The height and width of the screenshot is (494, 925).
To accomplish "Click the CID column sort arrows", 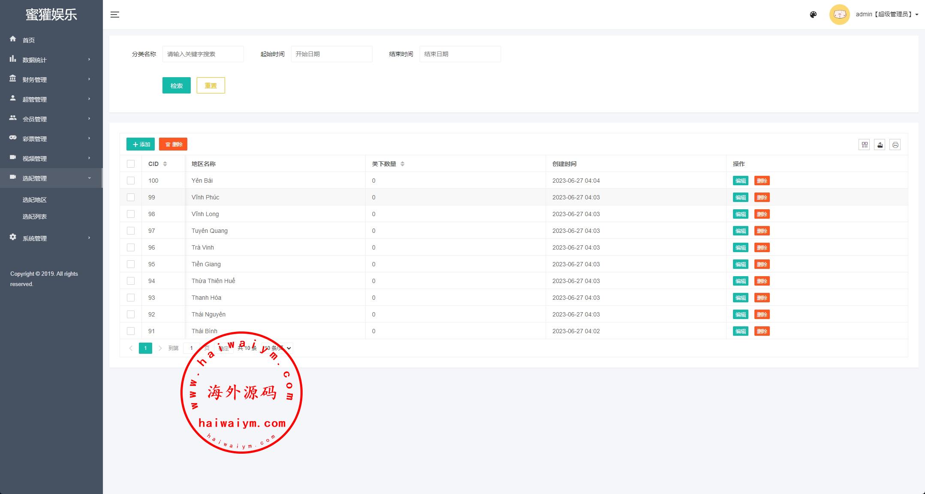I will point(165,164).
